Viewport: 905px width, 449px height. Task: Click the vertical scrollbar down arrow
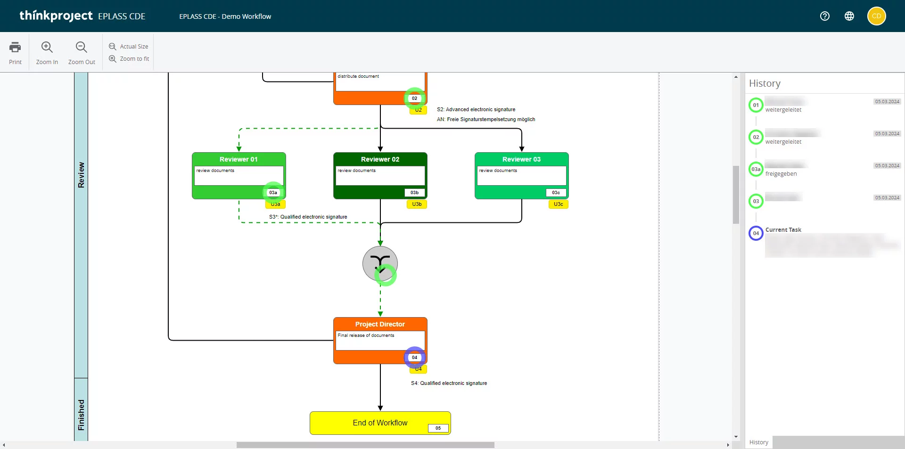[736, 437]
